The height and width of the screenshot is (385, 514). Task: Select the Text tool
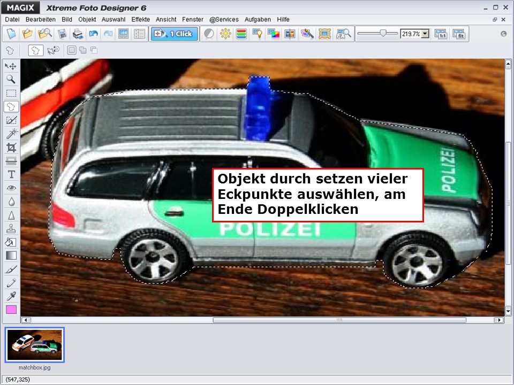[11, 174]
